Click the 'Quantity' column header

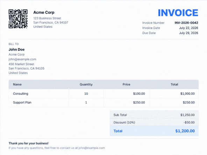[86, 84]
